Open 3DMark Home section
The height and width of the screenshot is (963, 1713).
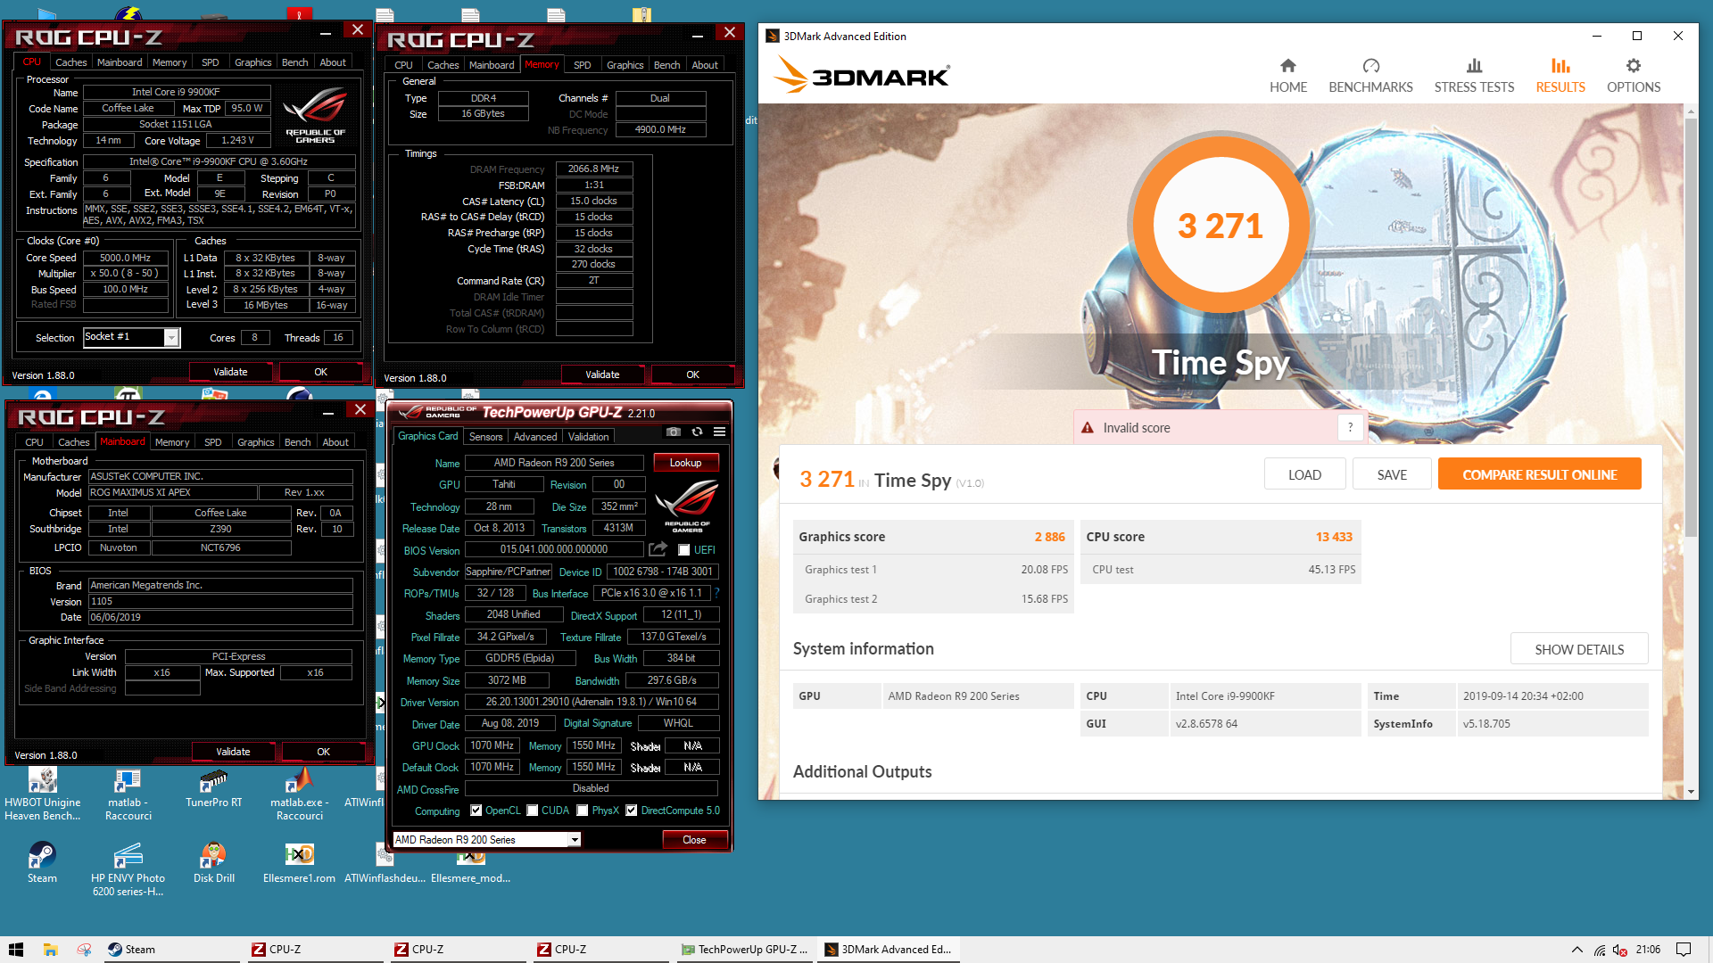click(1287, 76)
